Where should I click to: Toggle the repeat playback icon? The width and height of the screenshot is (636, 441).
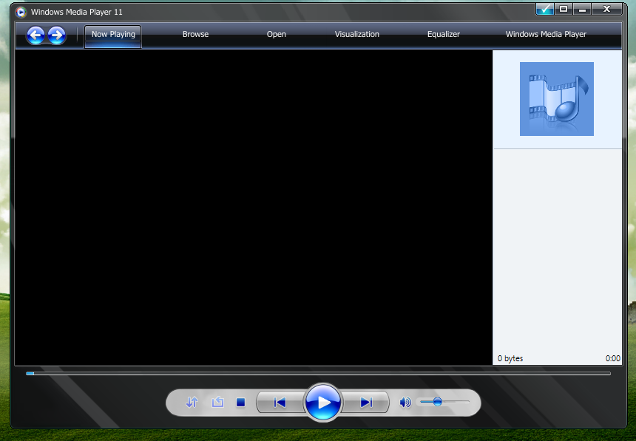(217, 403)
